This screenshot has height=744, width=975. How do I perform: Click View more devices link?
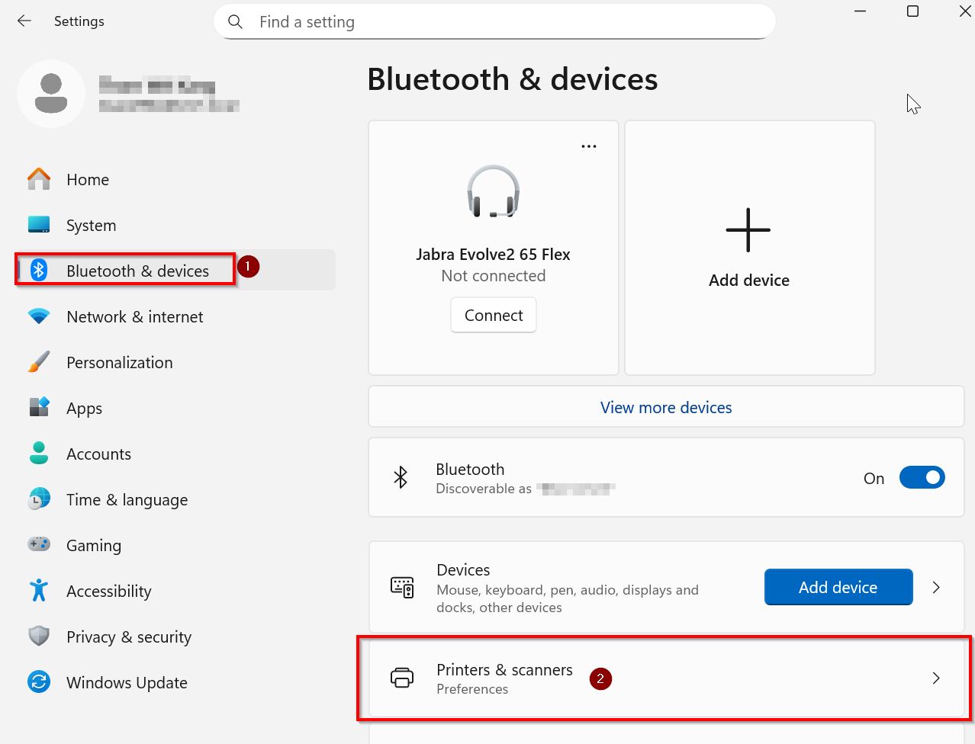(x=665, y=408)
